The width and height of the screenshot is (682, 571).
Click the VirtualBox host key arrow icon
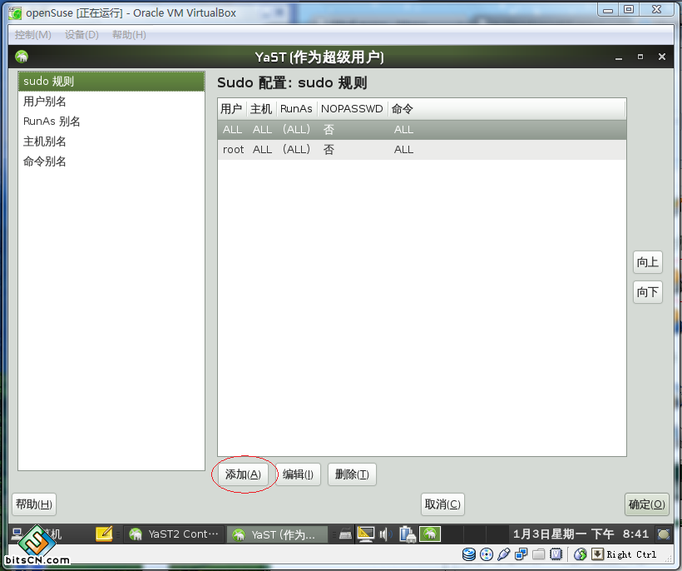point(598,554)
